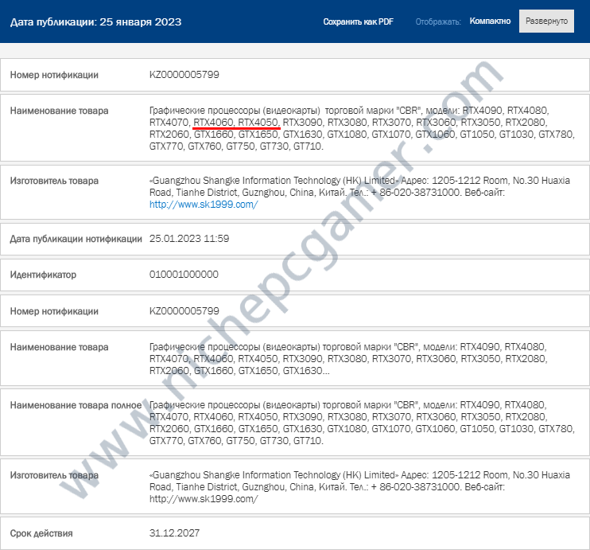Click the 'Сохранить как PDF' link

(x=358, y=21)
